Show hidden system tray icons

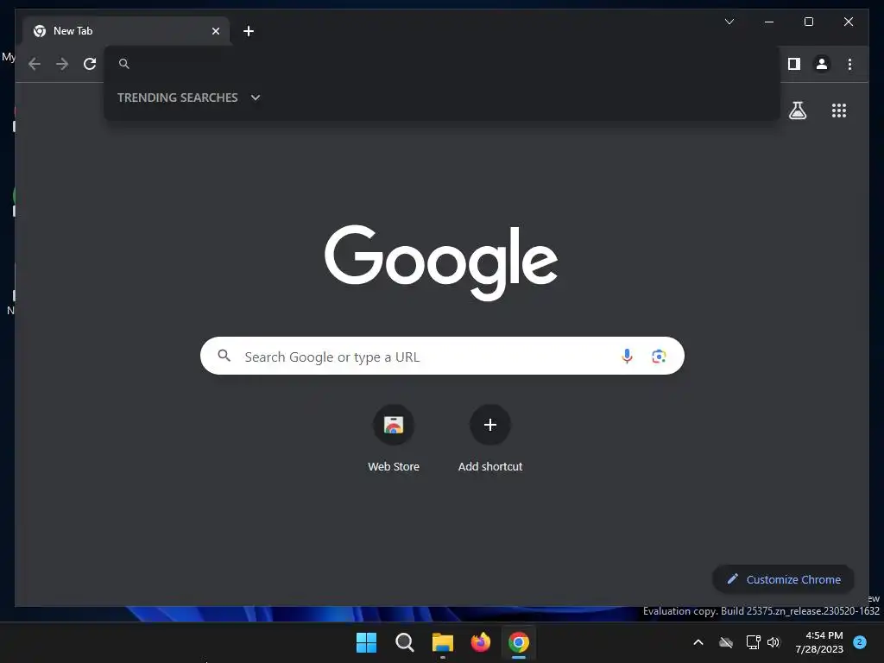pyautogui.click(x=698, y=642)
